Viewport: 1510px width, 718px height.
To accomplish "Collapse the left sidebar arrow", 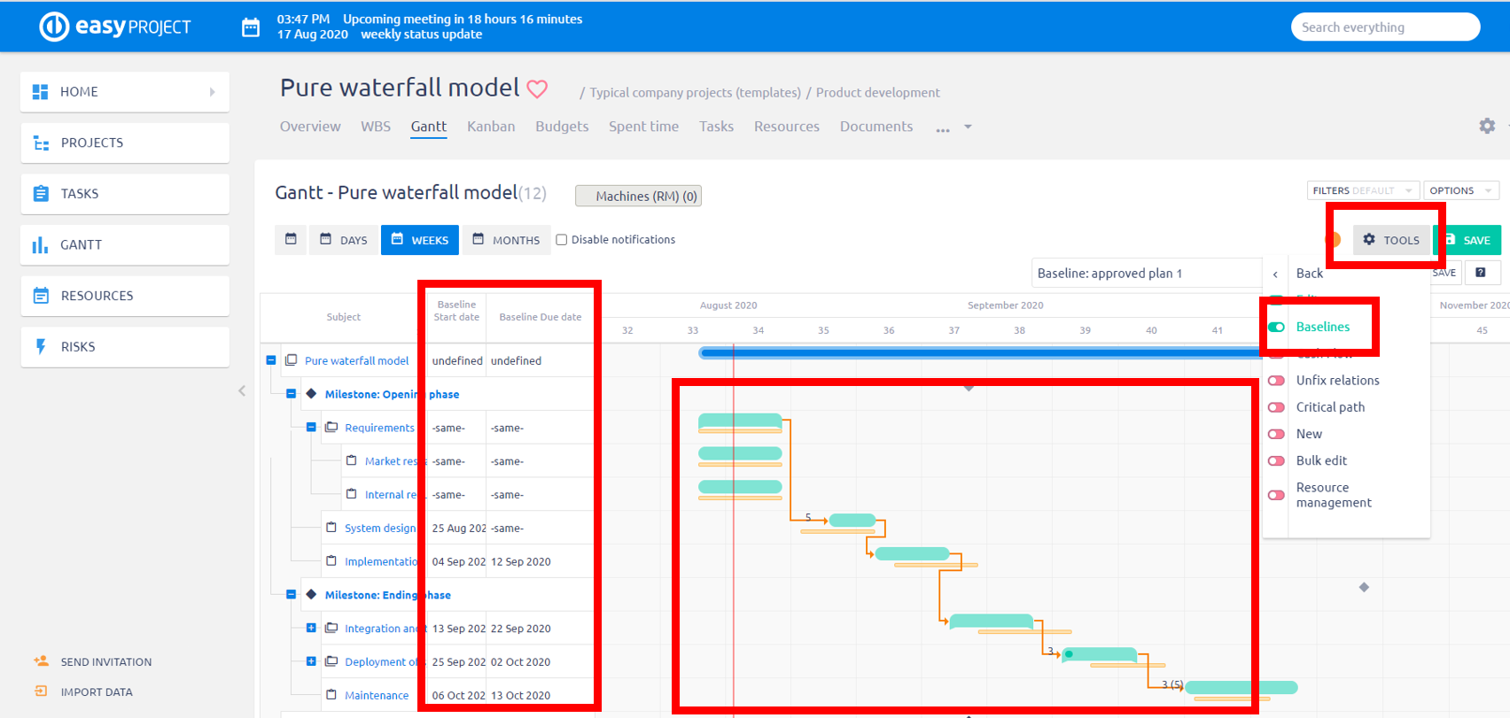I will click(x=242, y=390).
